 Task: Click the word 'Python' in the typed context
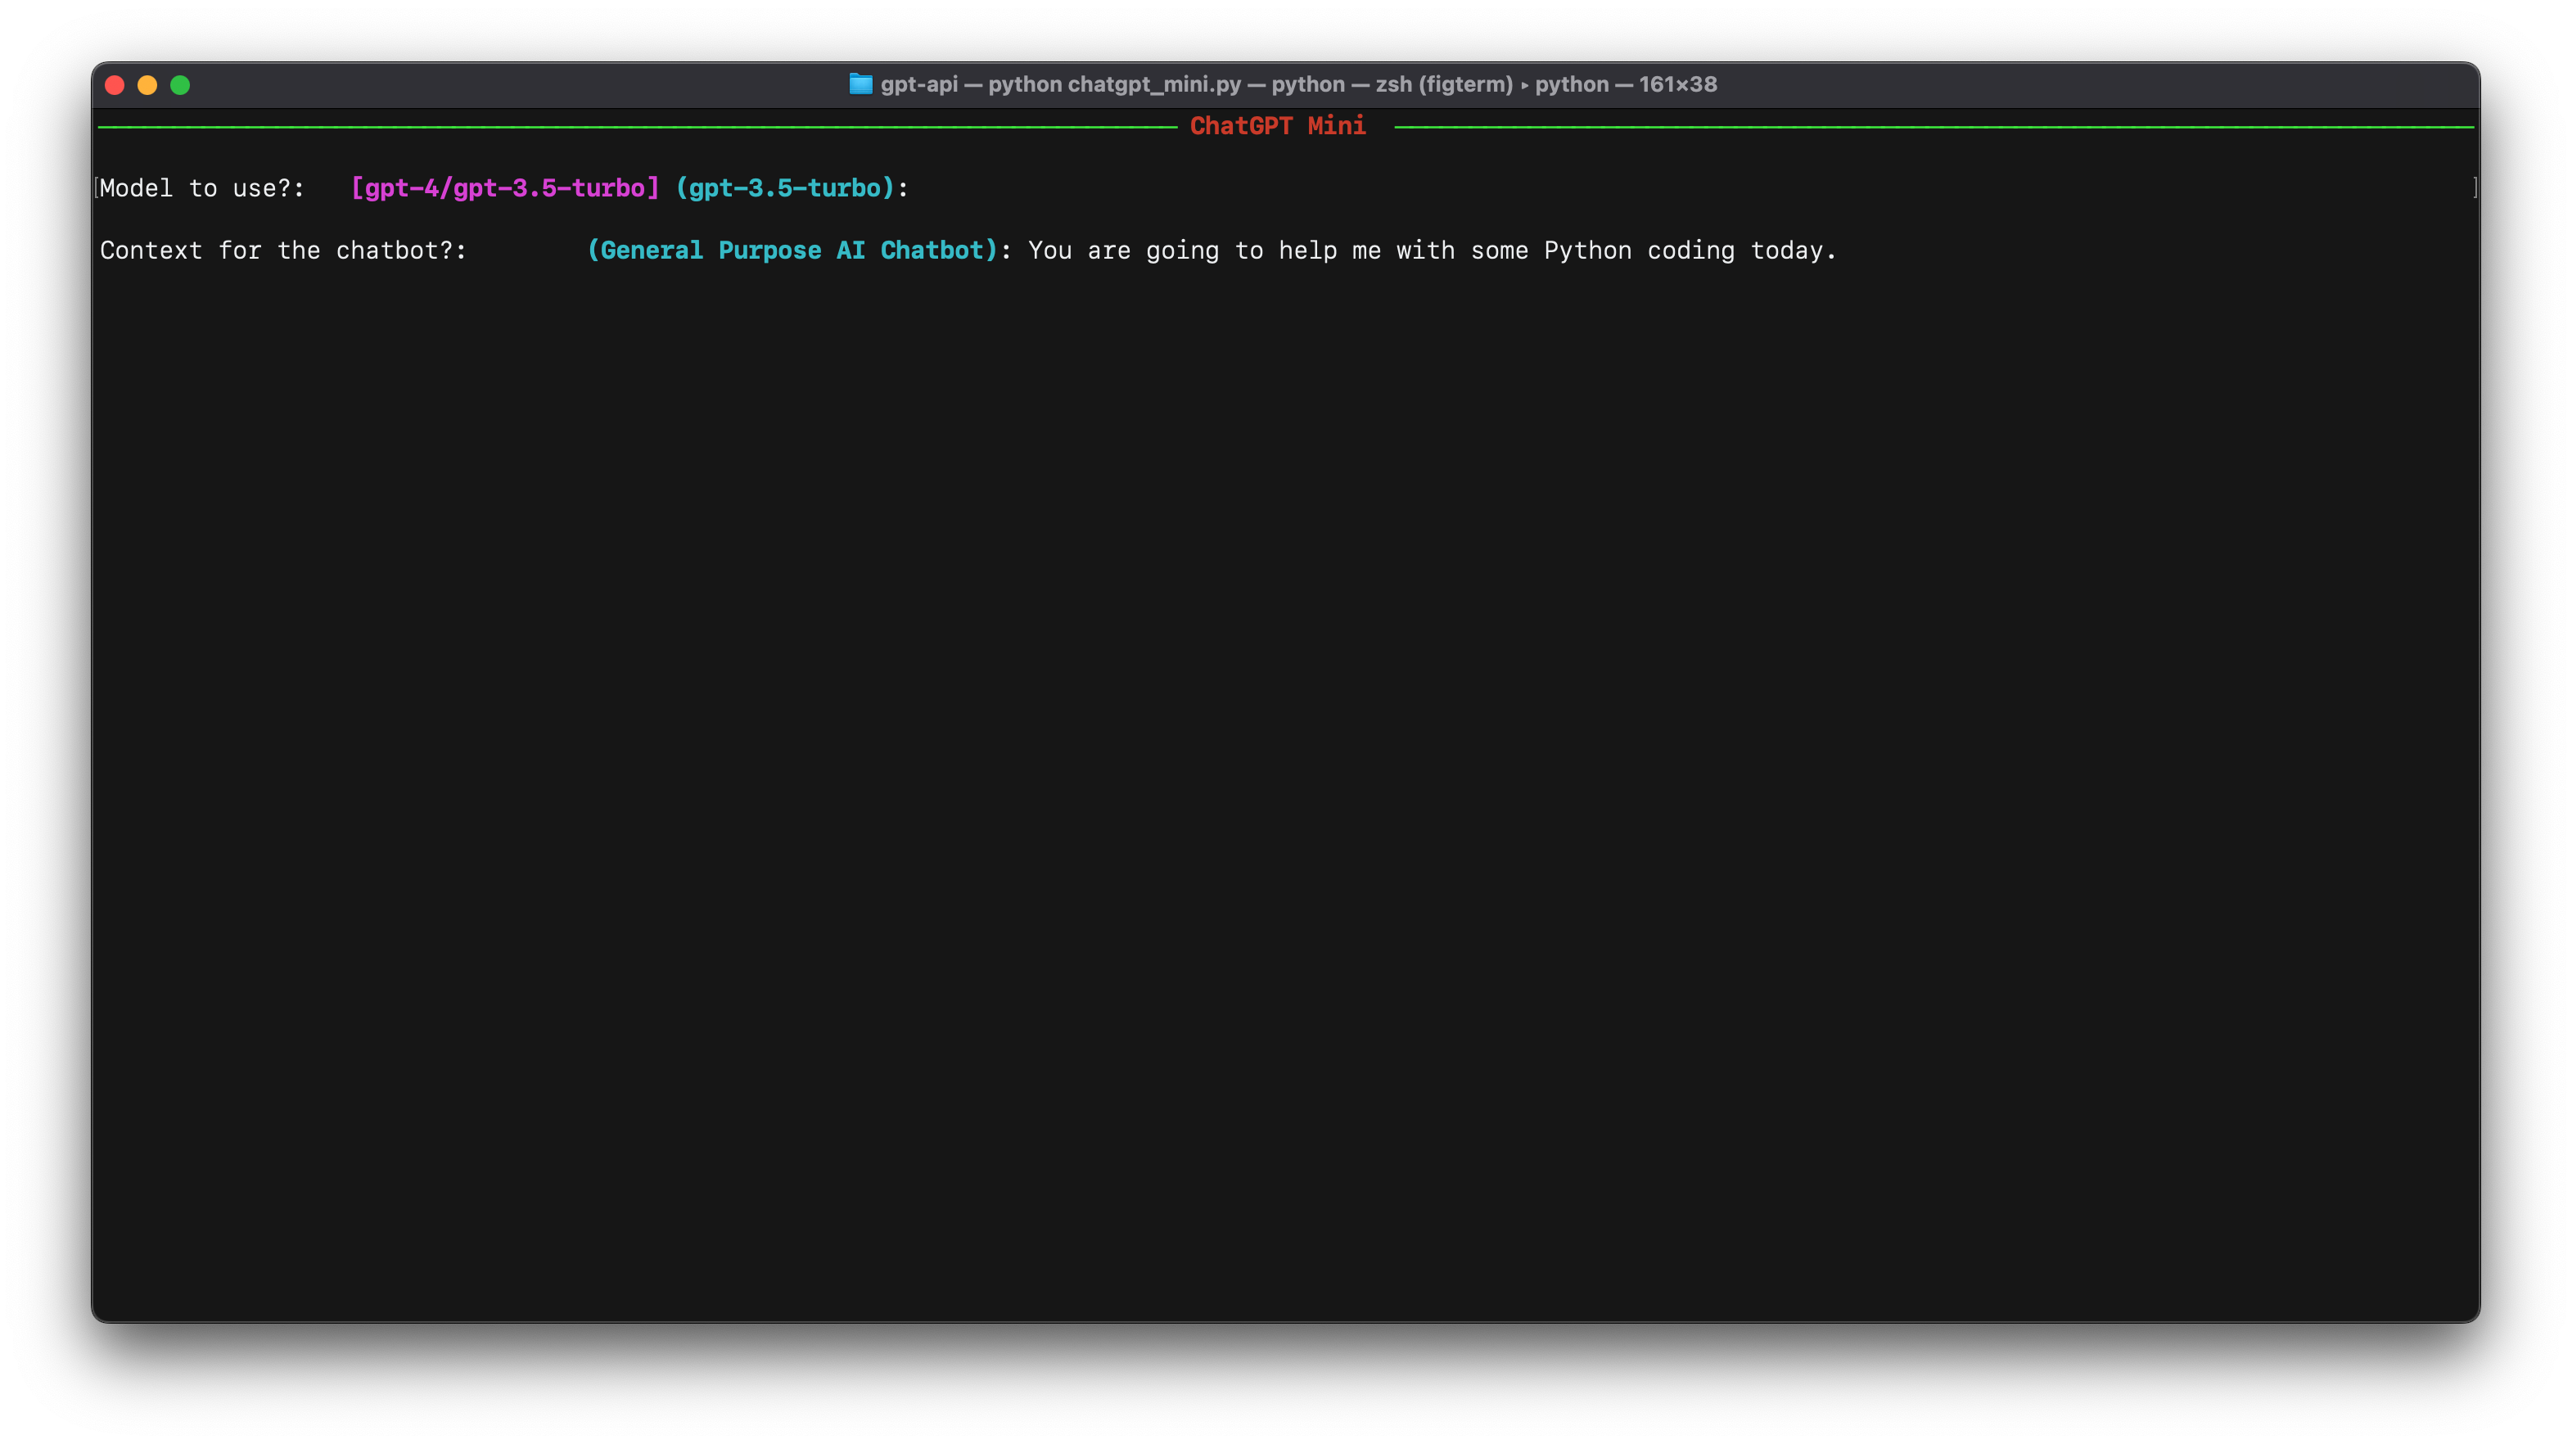1587,250
